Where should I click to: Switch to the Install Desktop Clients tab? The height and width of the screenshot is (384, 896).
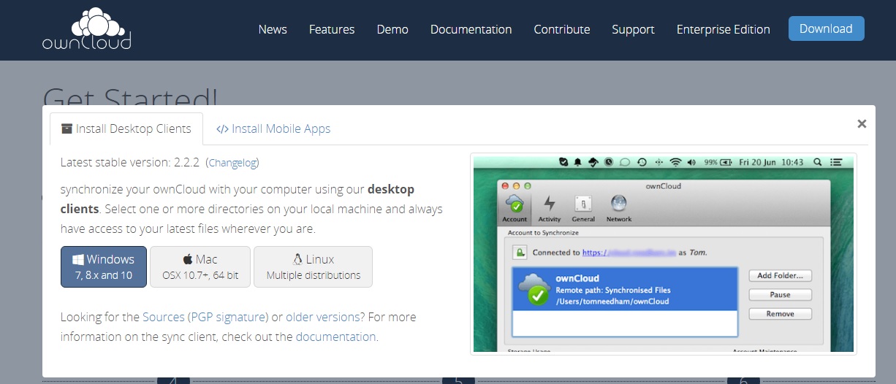(x=126, y=128)
